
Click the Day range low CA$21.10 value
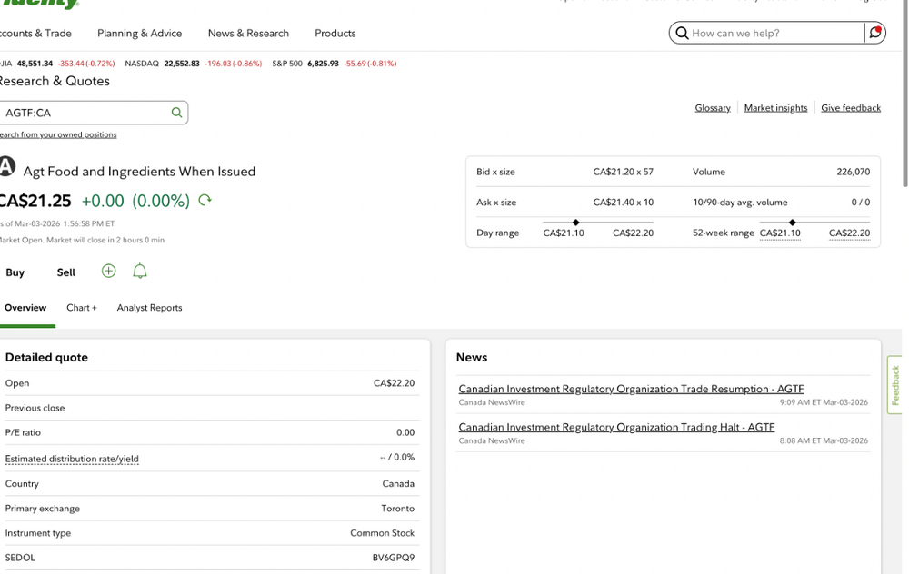coord(564,233)
